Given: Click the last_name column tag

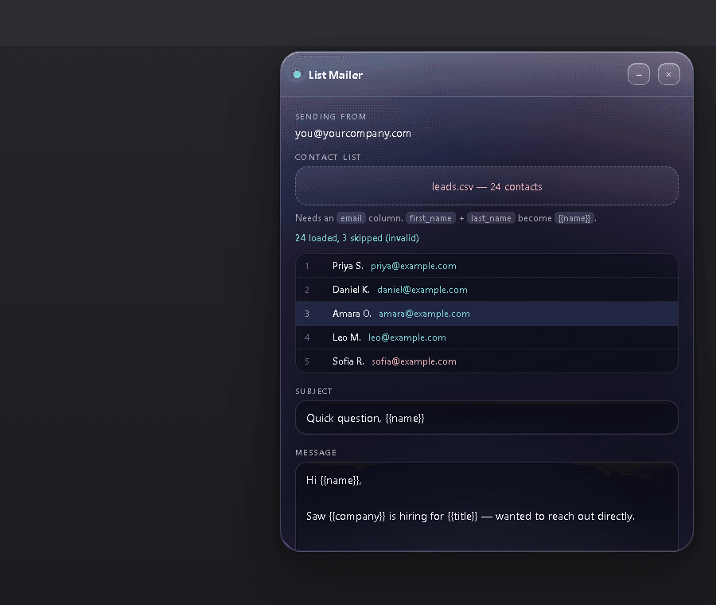Looking at the screenshot, I should point(491,218).
